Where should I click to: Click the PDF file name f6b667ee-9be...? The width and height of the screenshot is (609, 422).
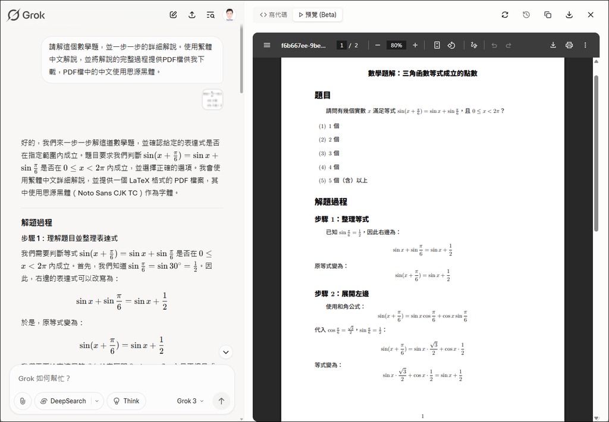303,45
